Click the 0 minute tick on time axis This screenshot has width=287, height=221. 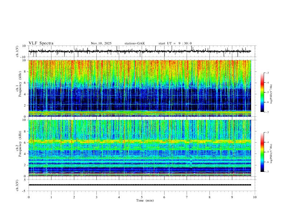[x=29, y=197]
